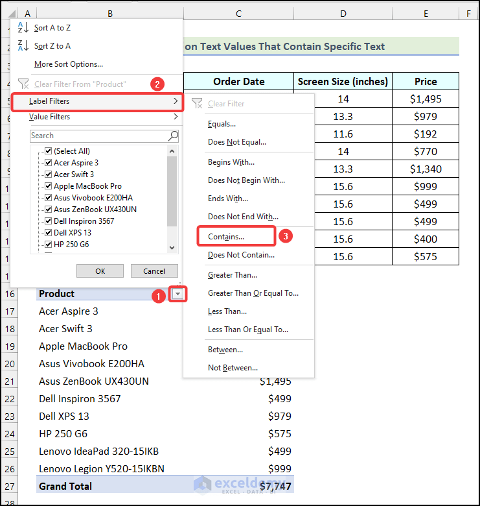Click pivot row Lenovo Legion Y520-15IKBN
Screen dimensions: 480x506
pyautogui.click(x=109, y=468)
